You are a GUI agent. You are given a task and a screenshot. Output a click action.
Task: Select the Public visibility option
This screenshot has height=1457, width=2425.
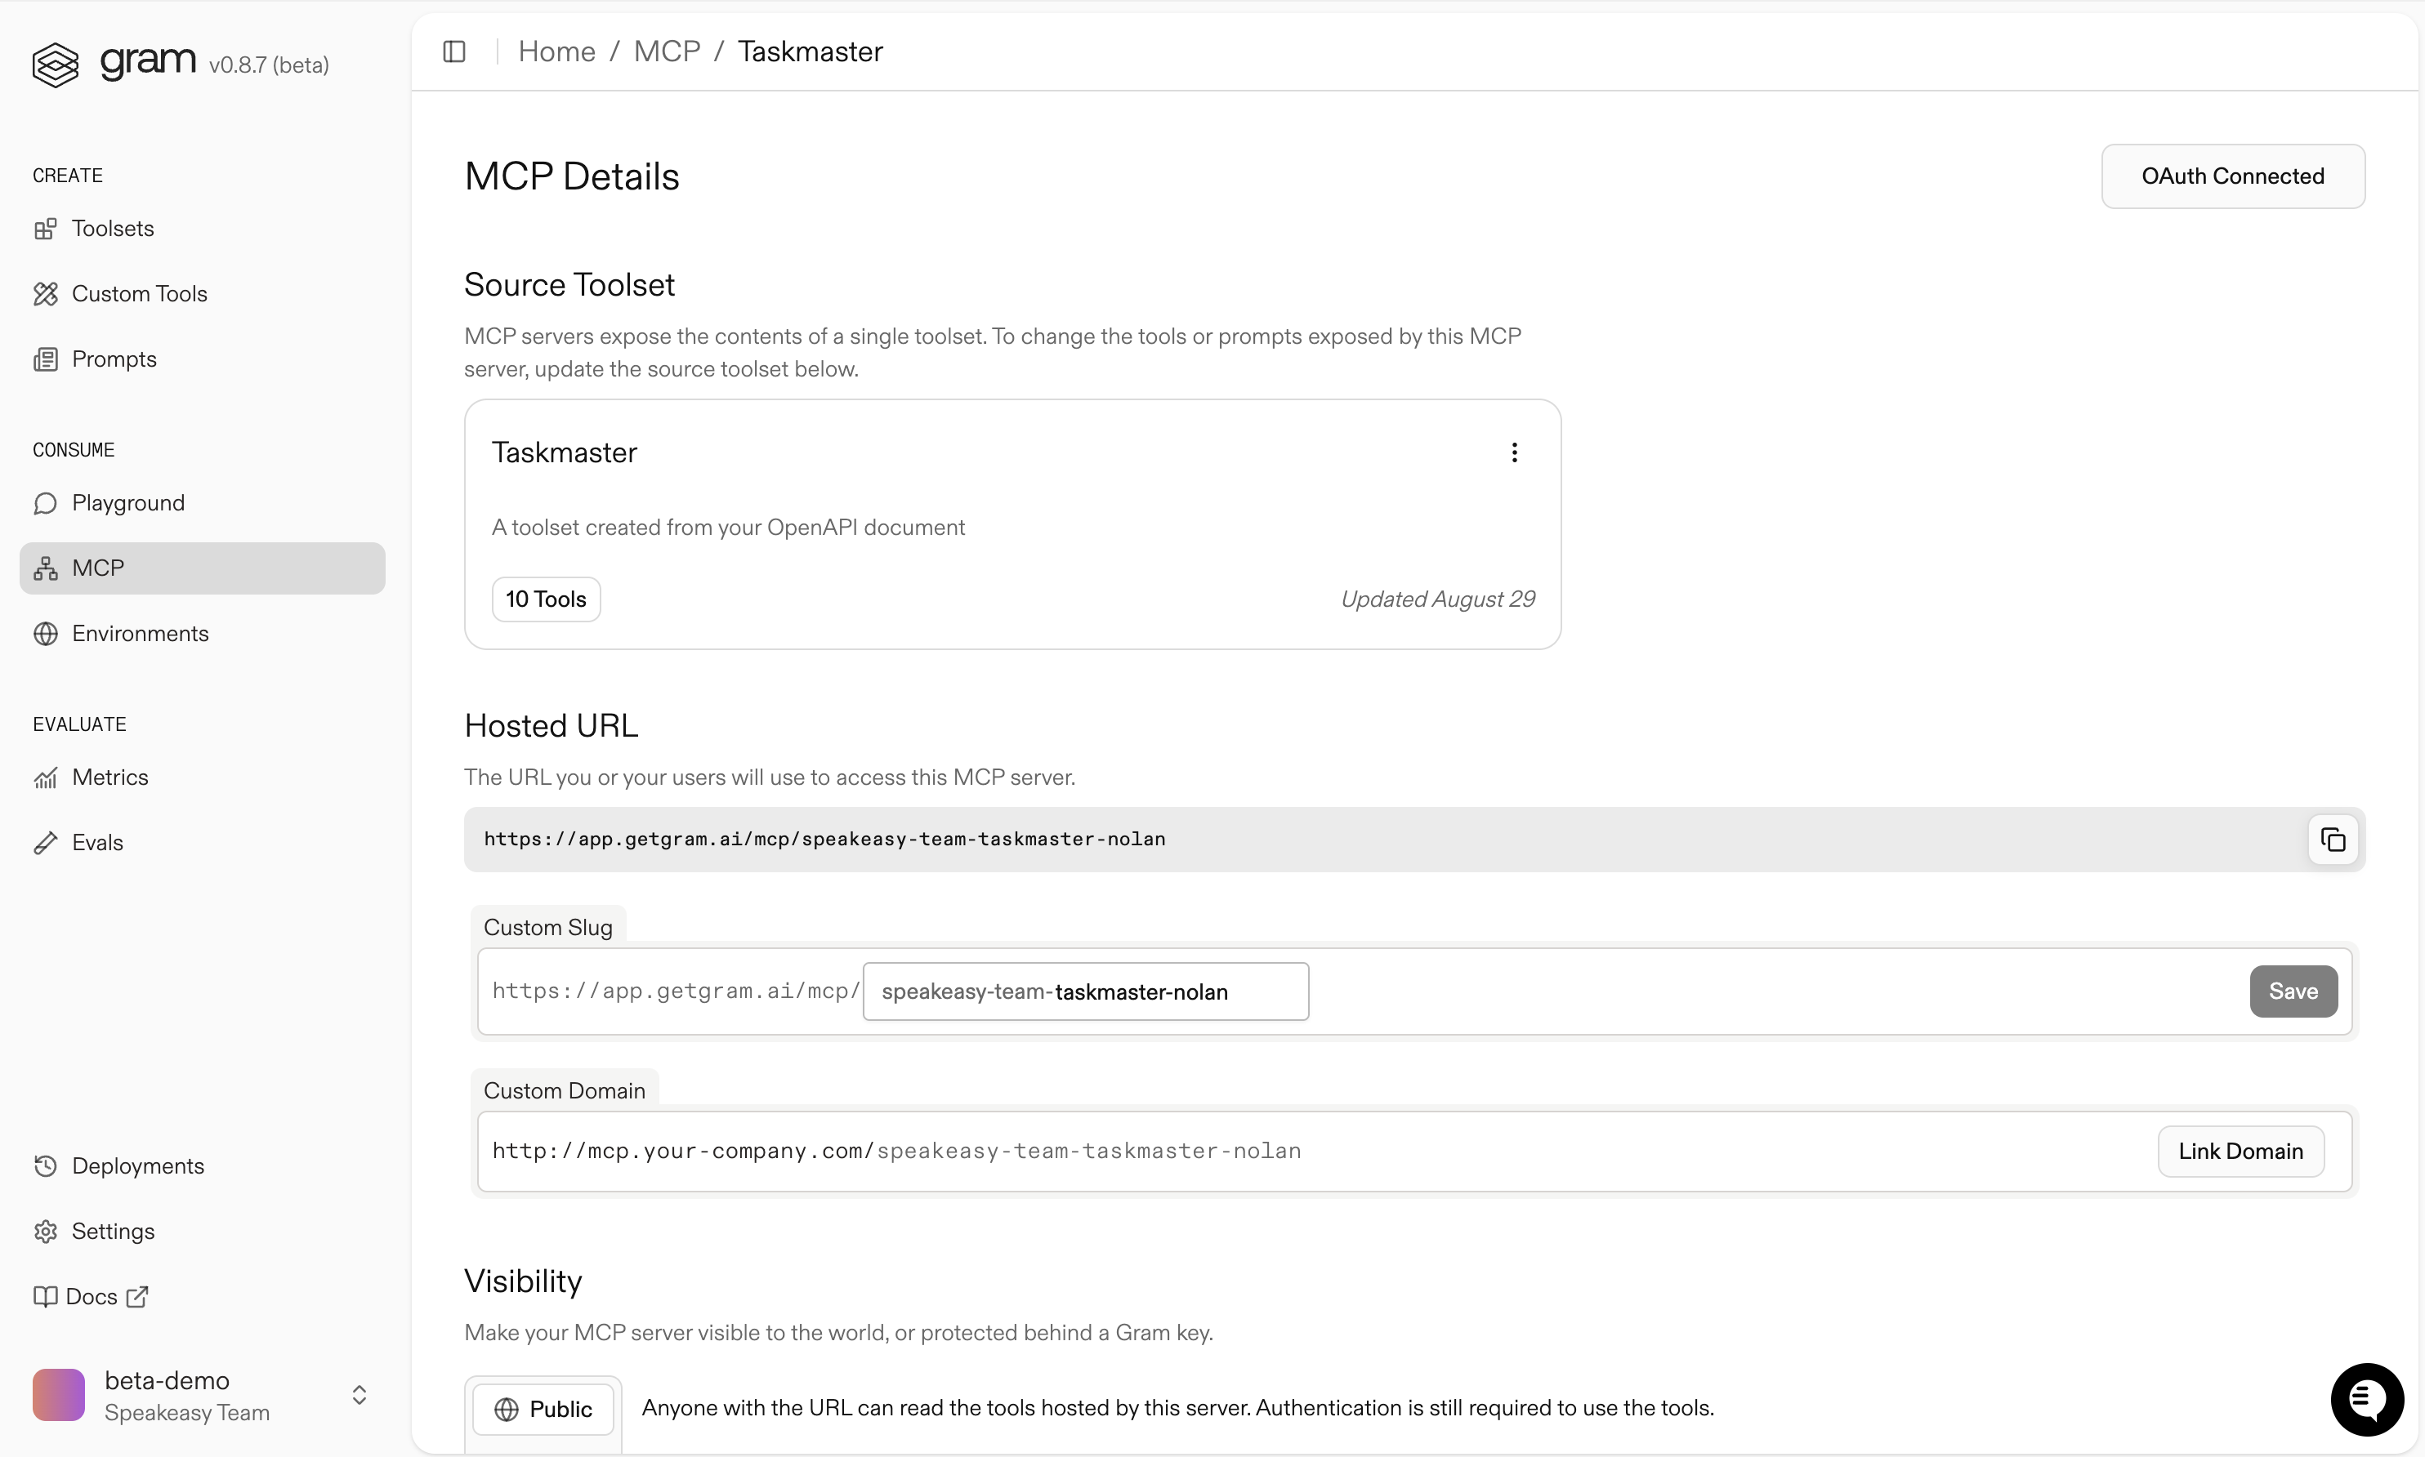pos(543,1409)
